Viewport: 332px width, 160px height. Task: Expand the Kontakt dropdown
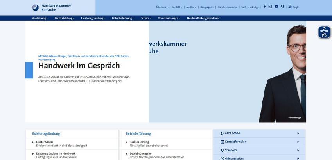tap(177, 7)
